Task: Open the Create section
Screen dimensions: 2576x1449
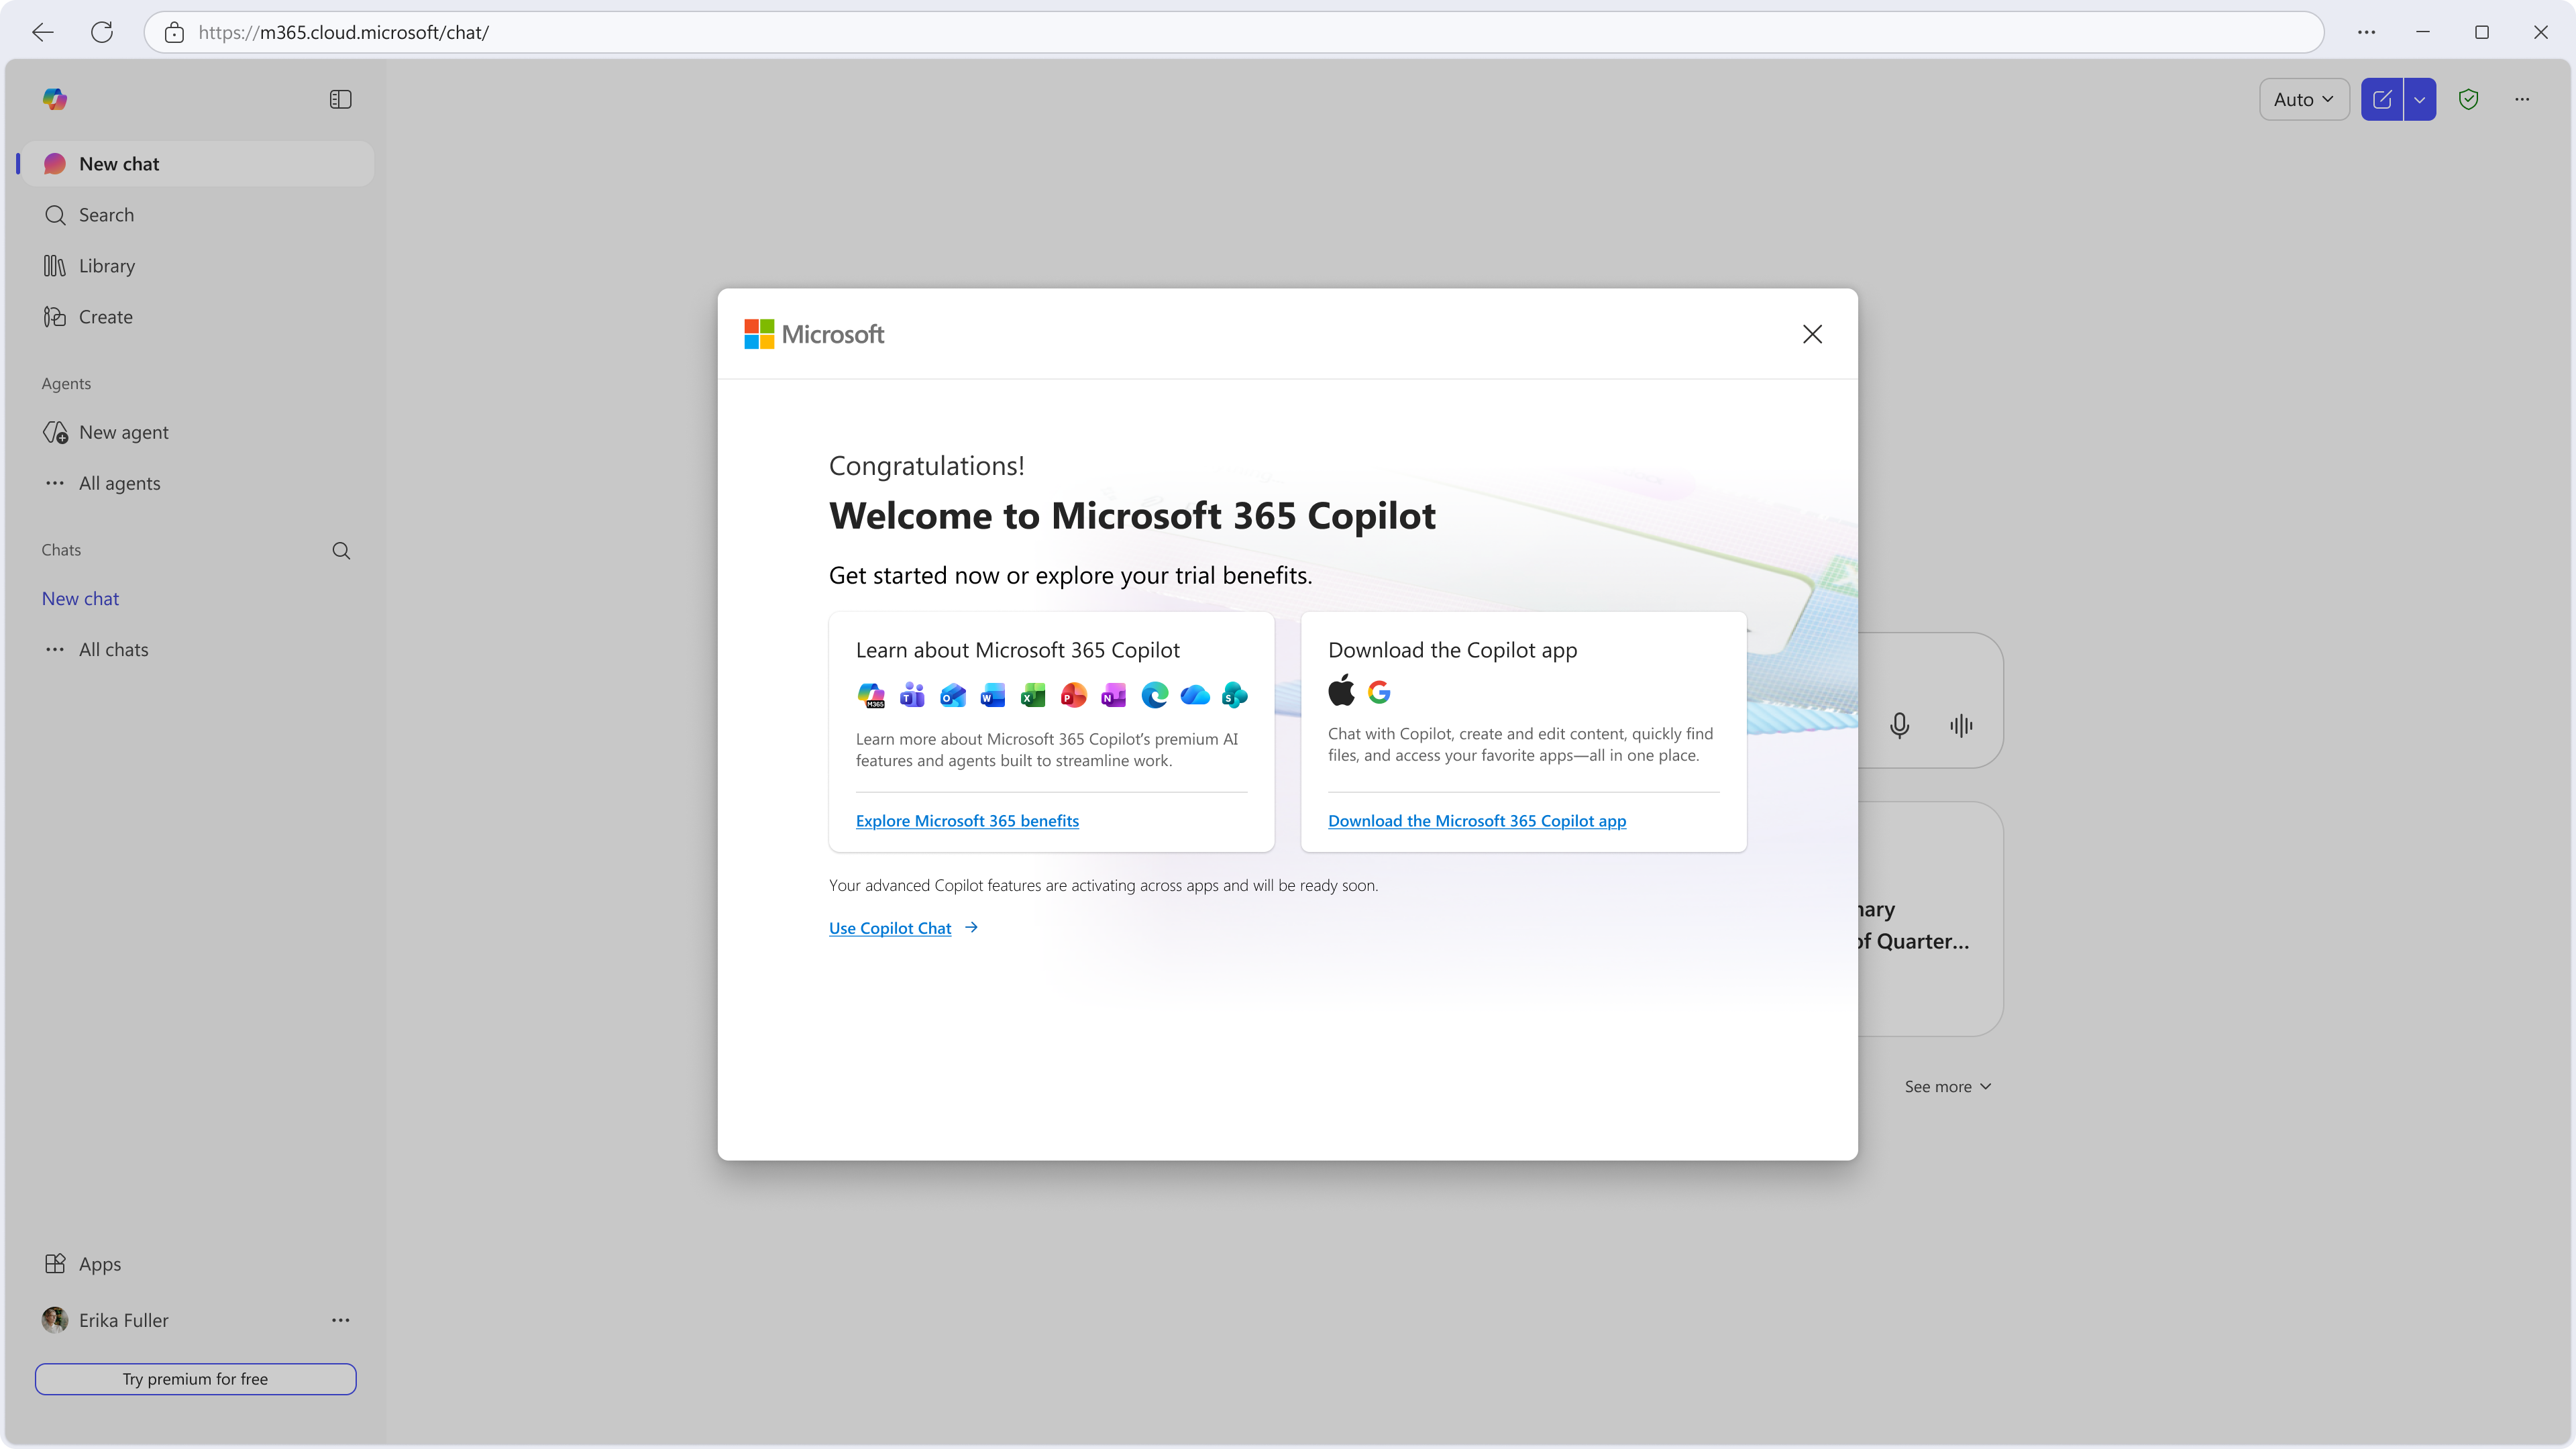Action: point(197,317)
